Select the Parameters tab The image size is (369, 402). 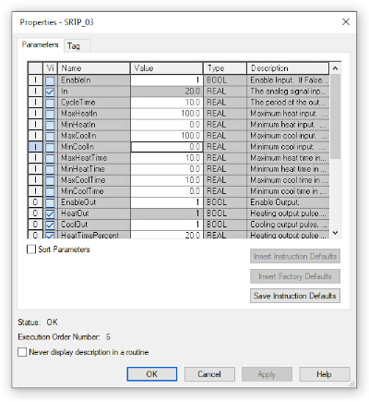tap(40, 44)
